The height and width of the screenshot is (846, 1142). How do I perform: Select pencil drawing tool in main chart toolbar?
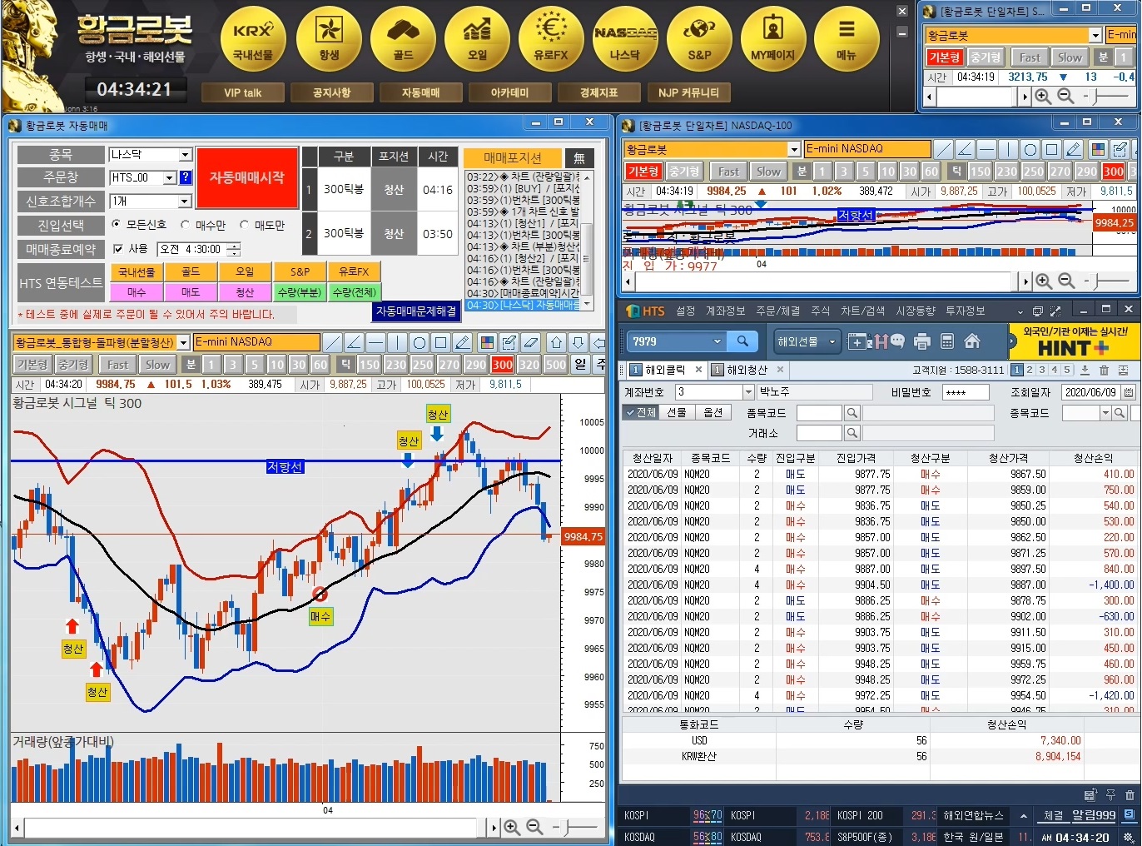click(463, 342)
